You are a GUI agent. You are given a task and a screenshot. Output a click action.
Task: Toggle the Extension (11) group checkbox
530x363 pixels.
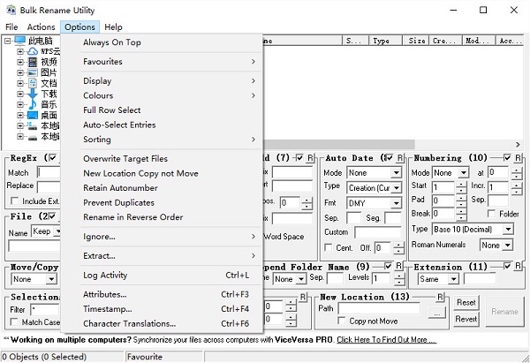pyautogui.click(x=507, y=266)
